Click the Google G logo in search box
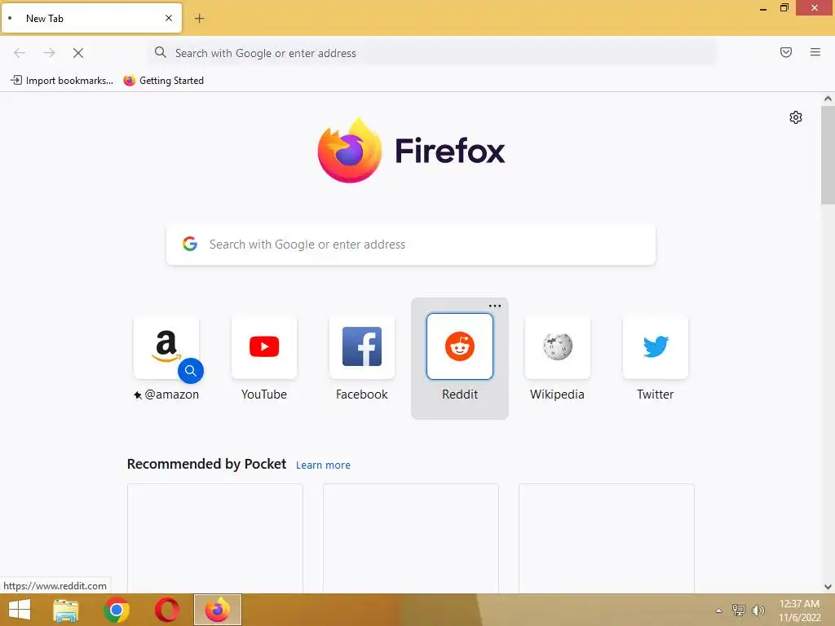The height and width of the screenshot is (626, 835). pos(190,244)
